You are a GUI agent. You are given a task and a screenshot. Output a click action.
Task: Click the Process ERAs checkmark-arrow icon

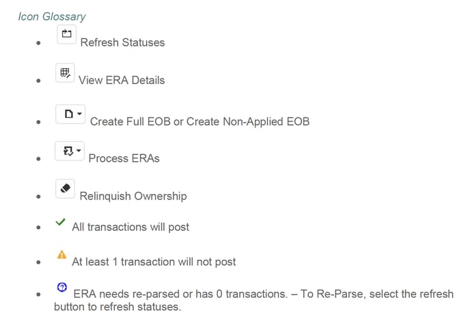[x=68, y=151]
